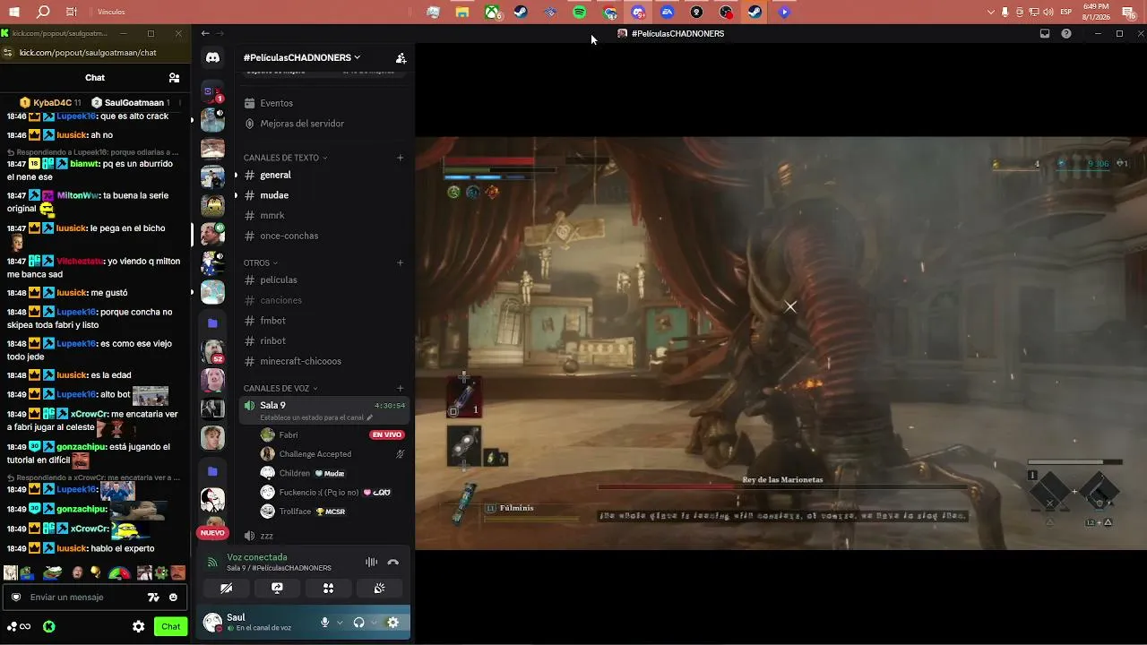Show hidden system tray icons
1147x645 pixels.
[990, 13]
